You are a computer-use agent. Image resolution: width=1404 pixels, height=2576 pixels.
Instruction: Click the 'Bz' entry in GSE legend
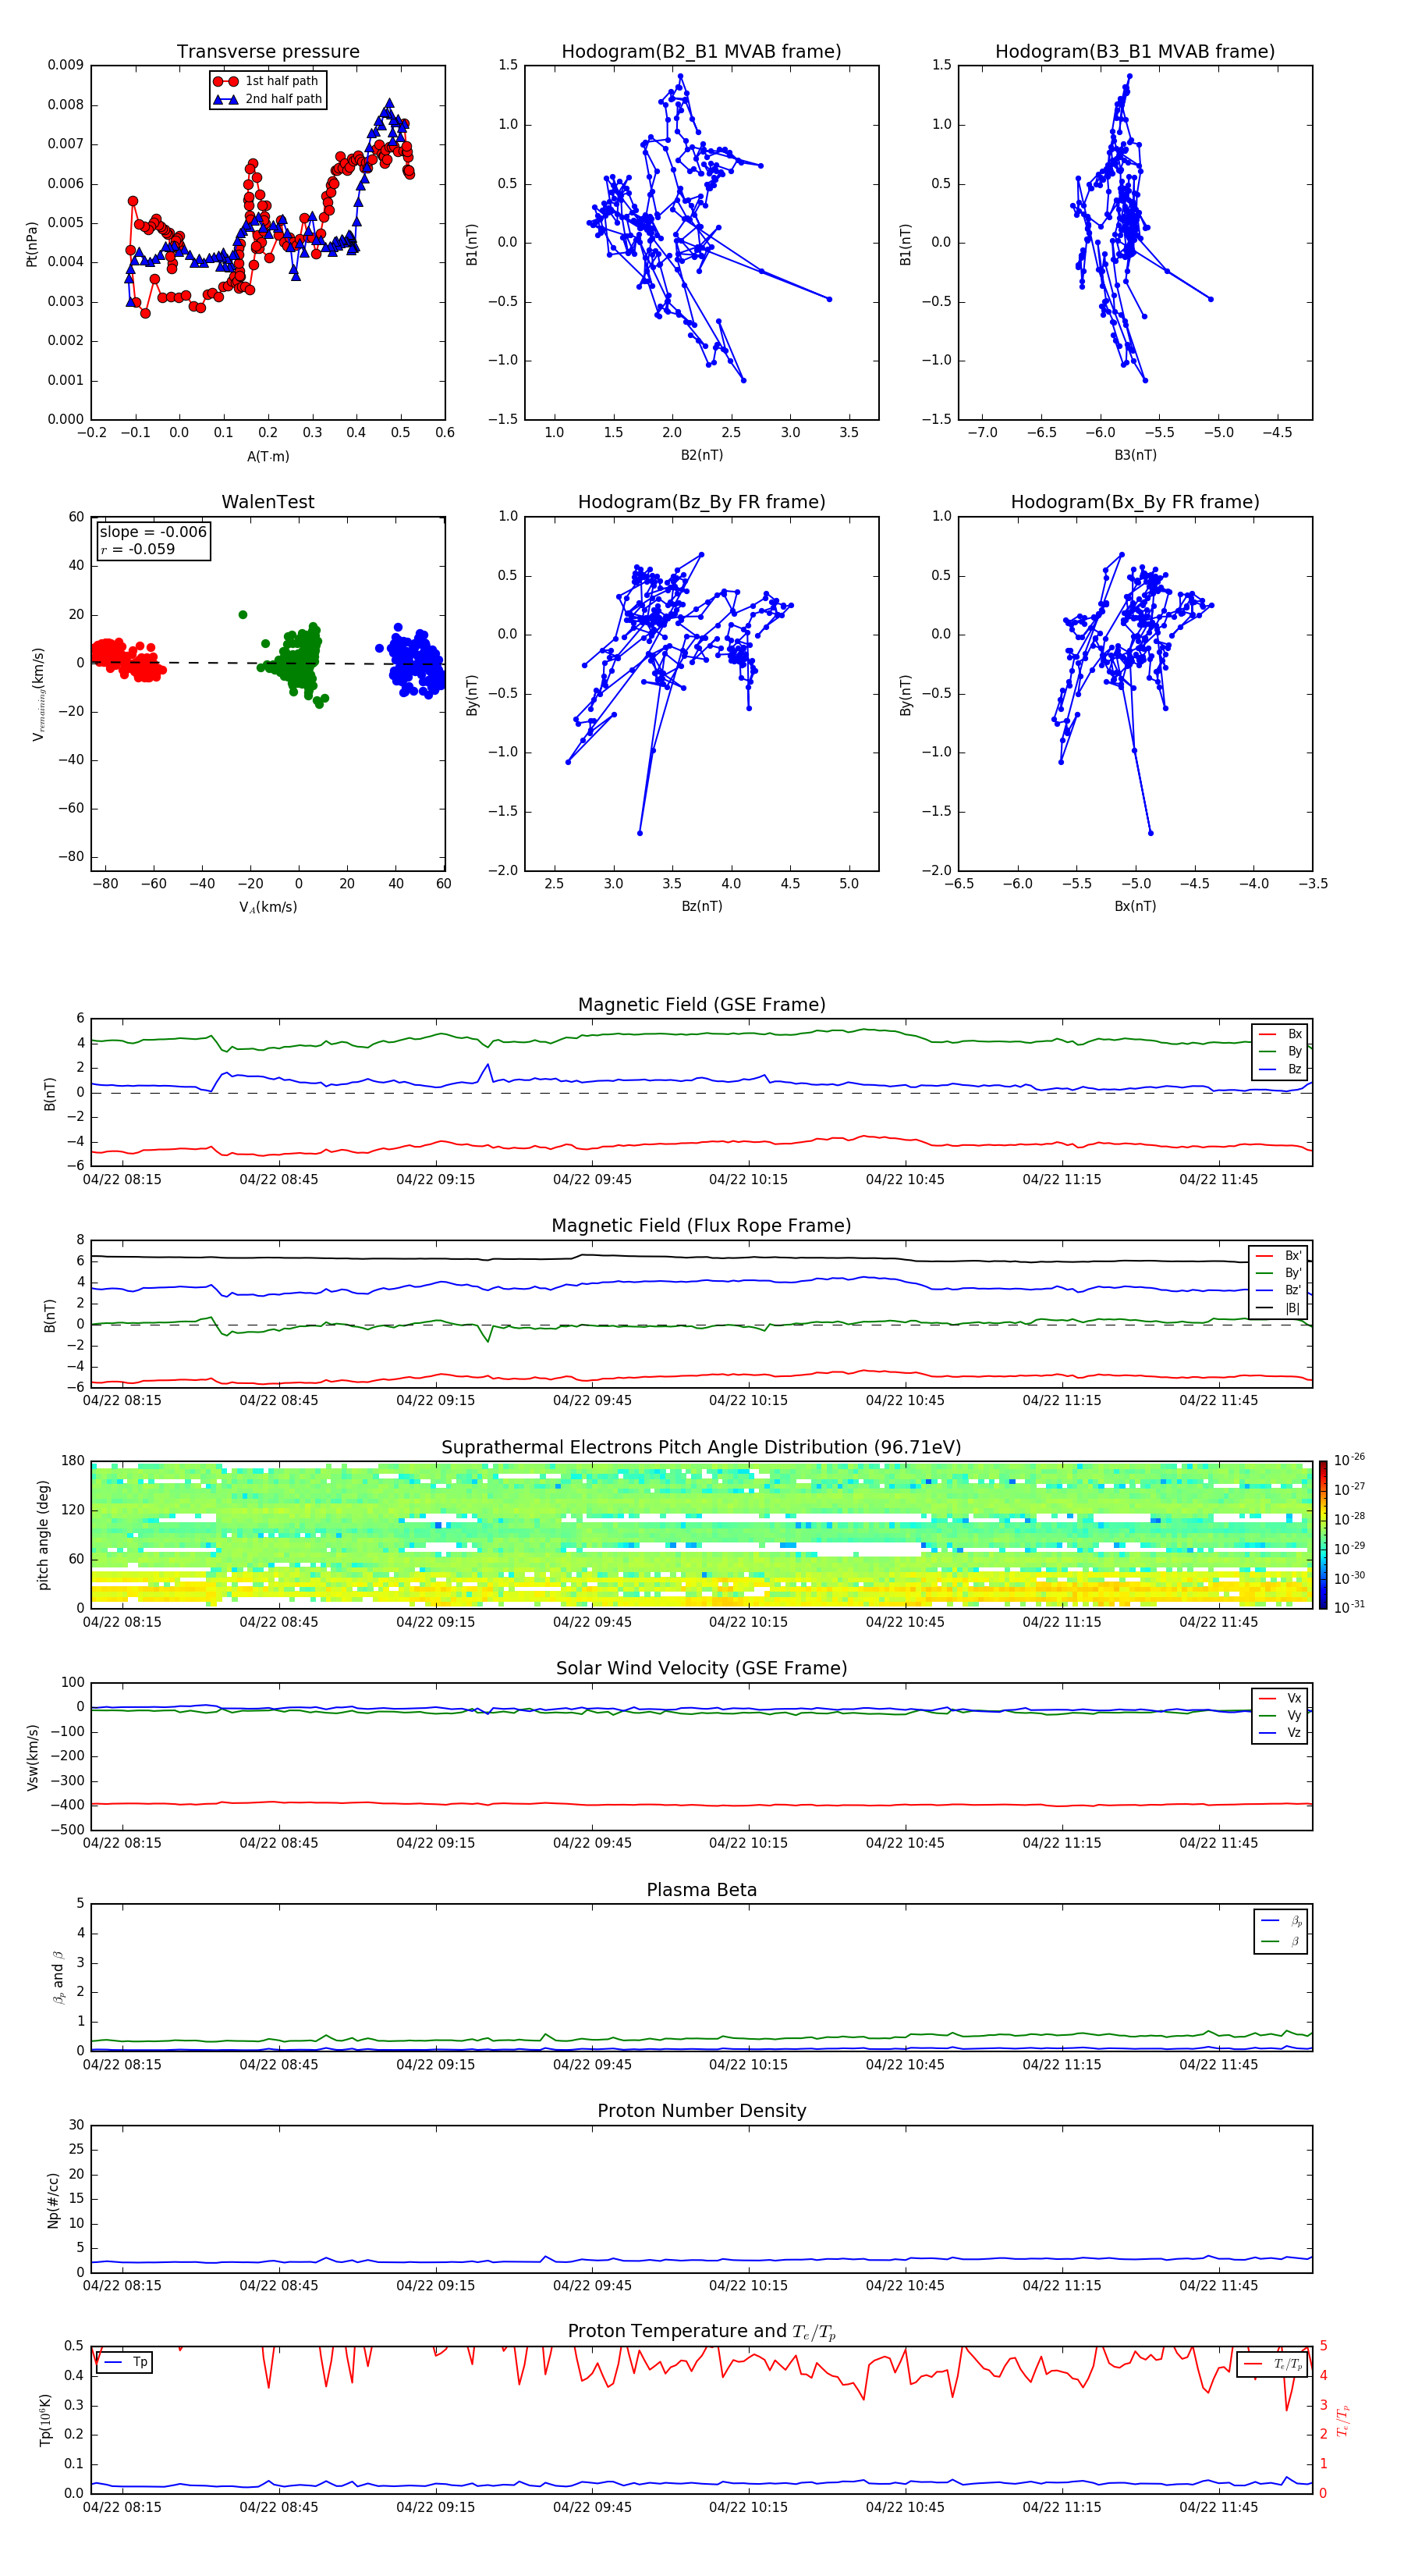[1281, 1069]
